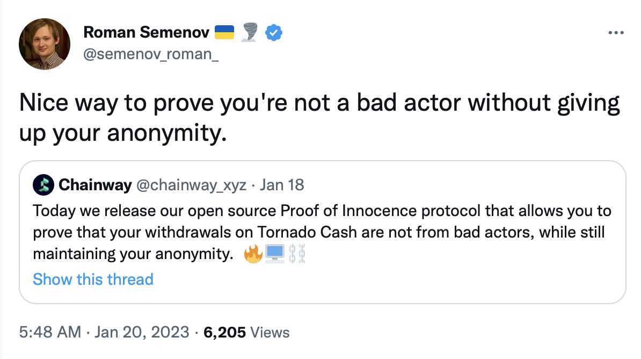Visit the @chainway_xyz handle
This screenshot has height=359, width=641.
[192, 185]
